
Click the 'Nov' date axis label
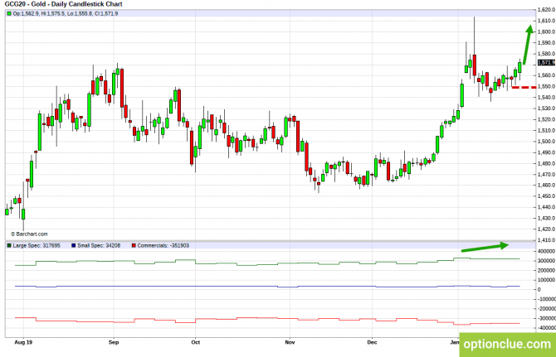point(290,342)
